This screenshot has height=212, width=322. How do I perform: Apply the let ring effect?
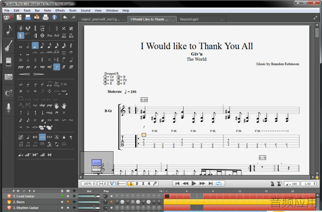point(56,84)
